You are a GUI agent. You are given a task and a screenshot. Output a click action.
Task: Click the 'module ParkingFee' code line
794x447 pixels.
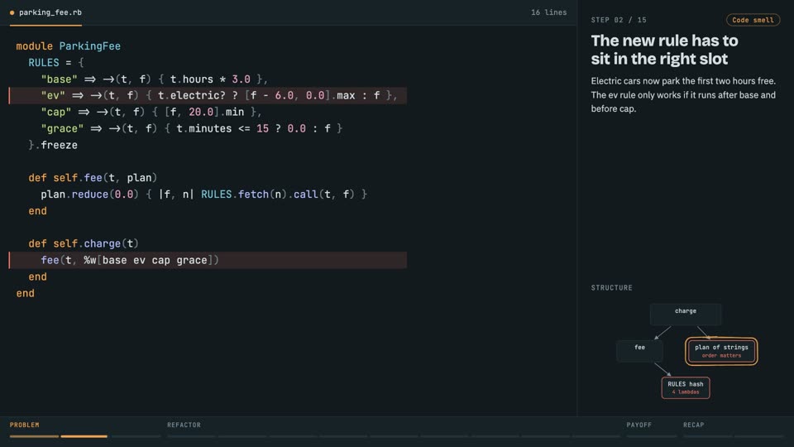(x=69, y=46)
